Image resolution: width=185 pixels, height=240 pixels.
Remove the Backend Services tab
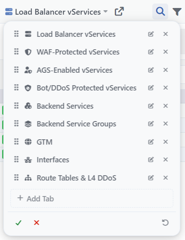click(166, 106)
